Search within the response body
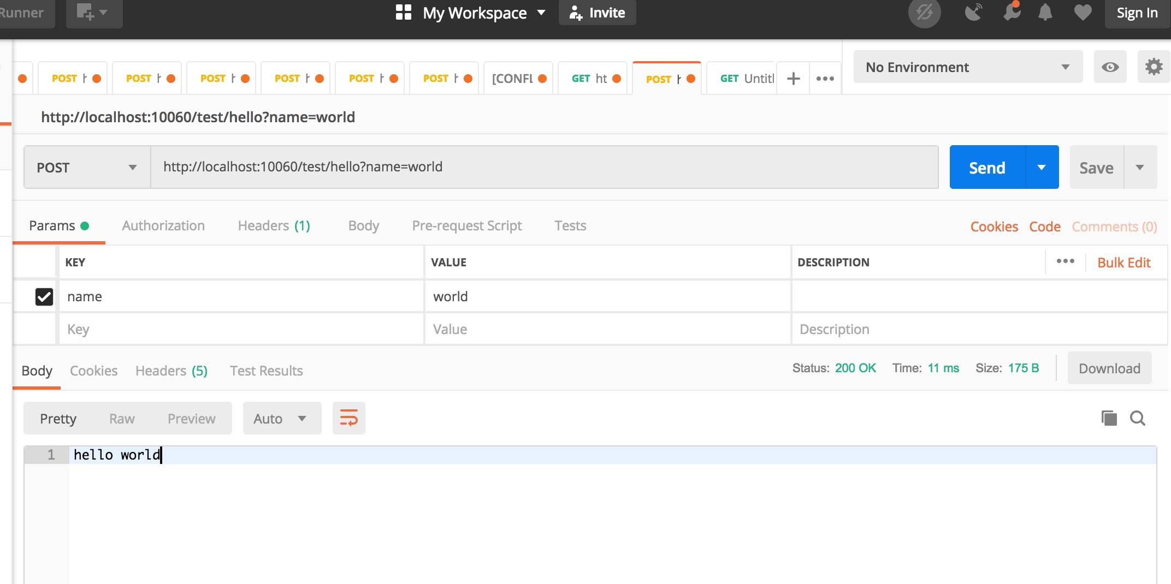The height and width of the screenshot is (584, 1171). coord(1138,418)
